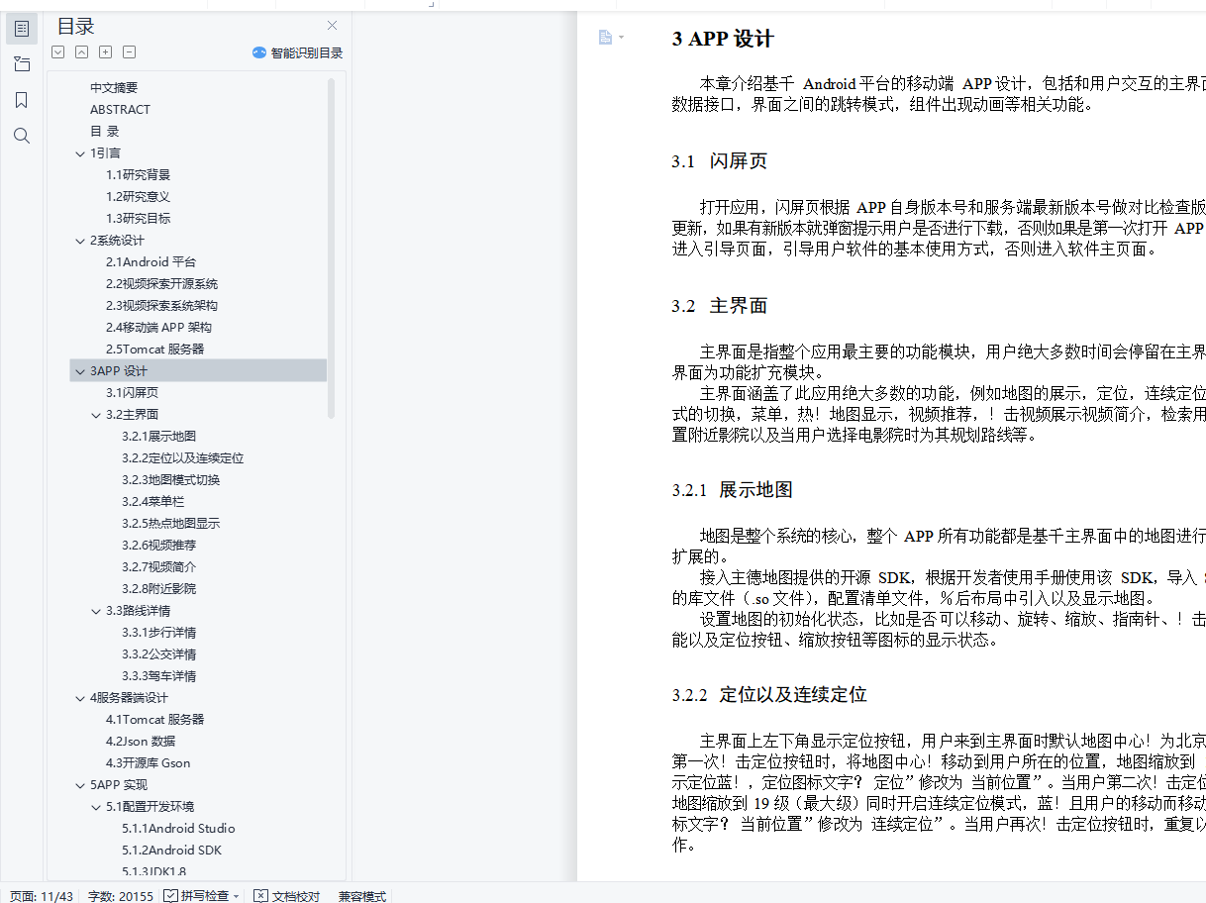1206x903 pixels.
Task: Click the plus icon to promote heading level
Action: tap(106, 52)
